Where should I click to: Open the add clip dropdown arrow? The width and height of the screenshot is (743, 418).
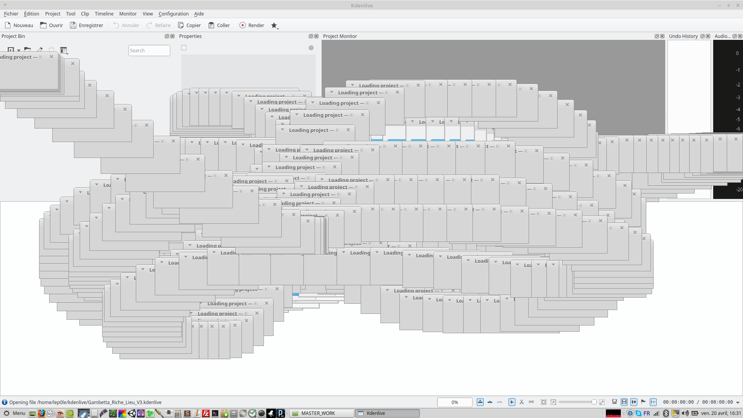(x=19, y=51)
